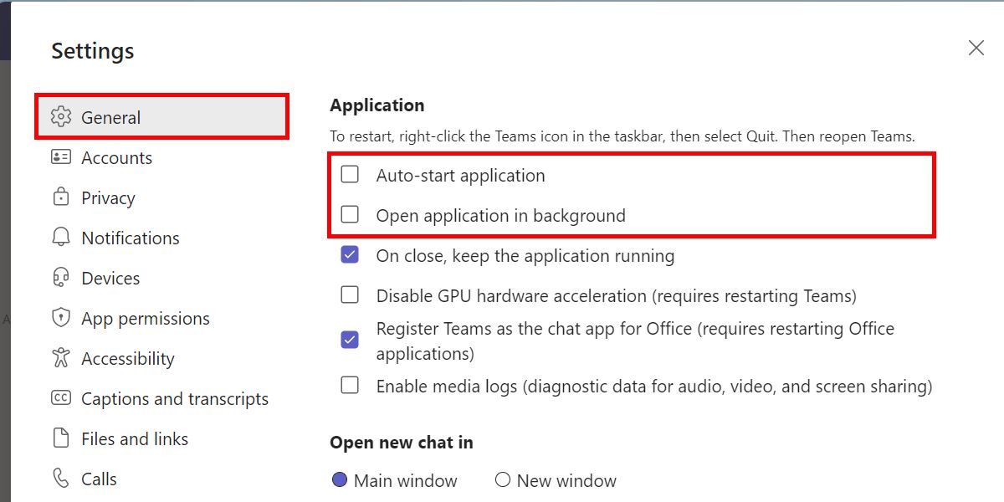Enable Auto-start application

click(349, 174)
